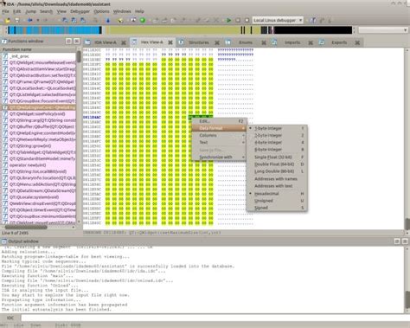Close the Output window panel
Image resolution: width=410 pixels, height=328 pixels.
click(x=405, y=241)
